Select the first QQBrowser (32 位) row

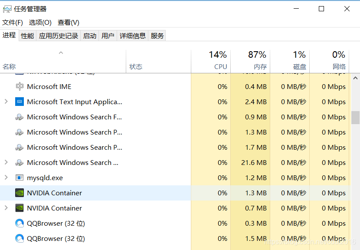[175, 223]
